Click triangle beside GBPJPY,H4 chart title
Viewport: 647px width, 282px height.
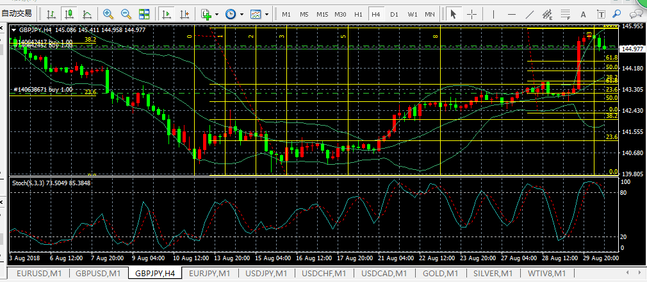14,29
